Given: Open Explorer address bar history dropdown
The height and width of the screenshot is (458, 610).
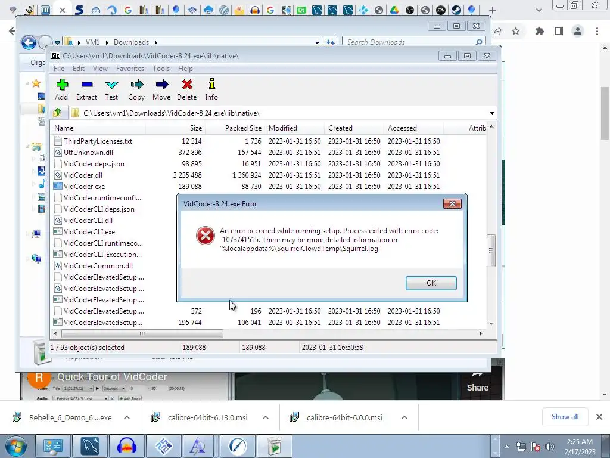Looking at the screenshot, I should coord(317,42).
